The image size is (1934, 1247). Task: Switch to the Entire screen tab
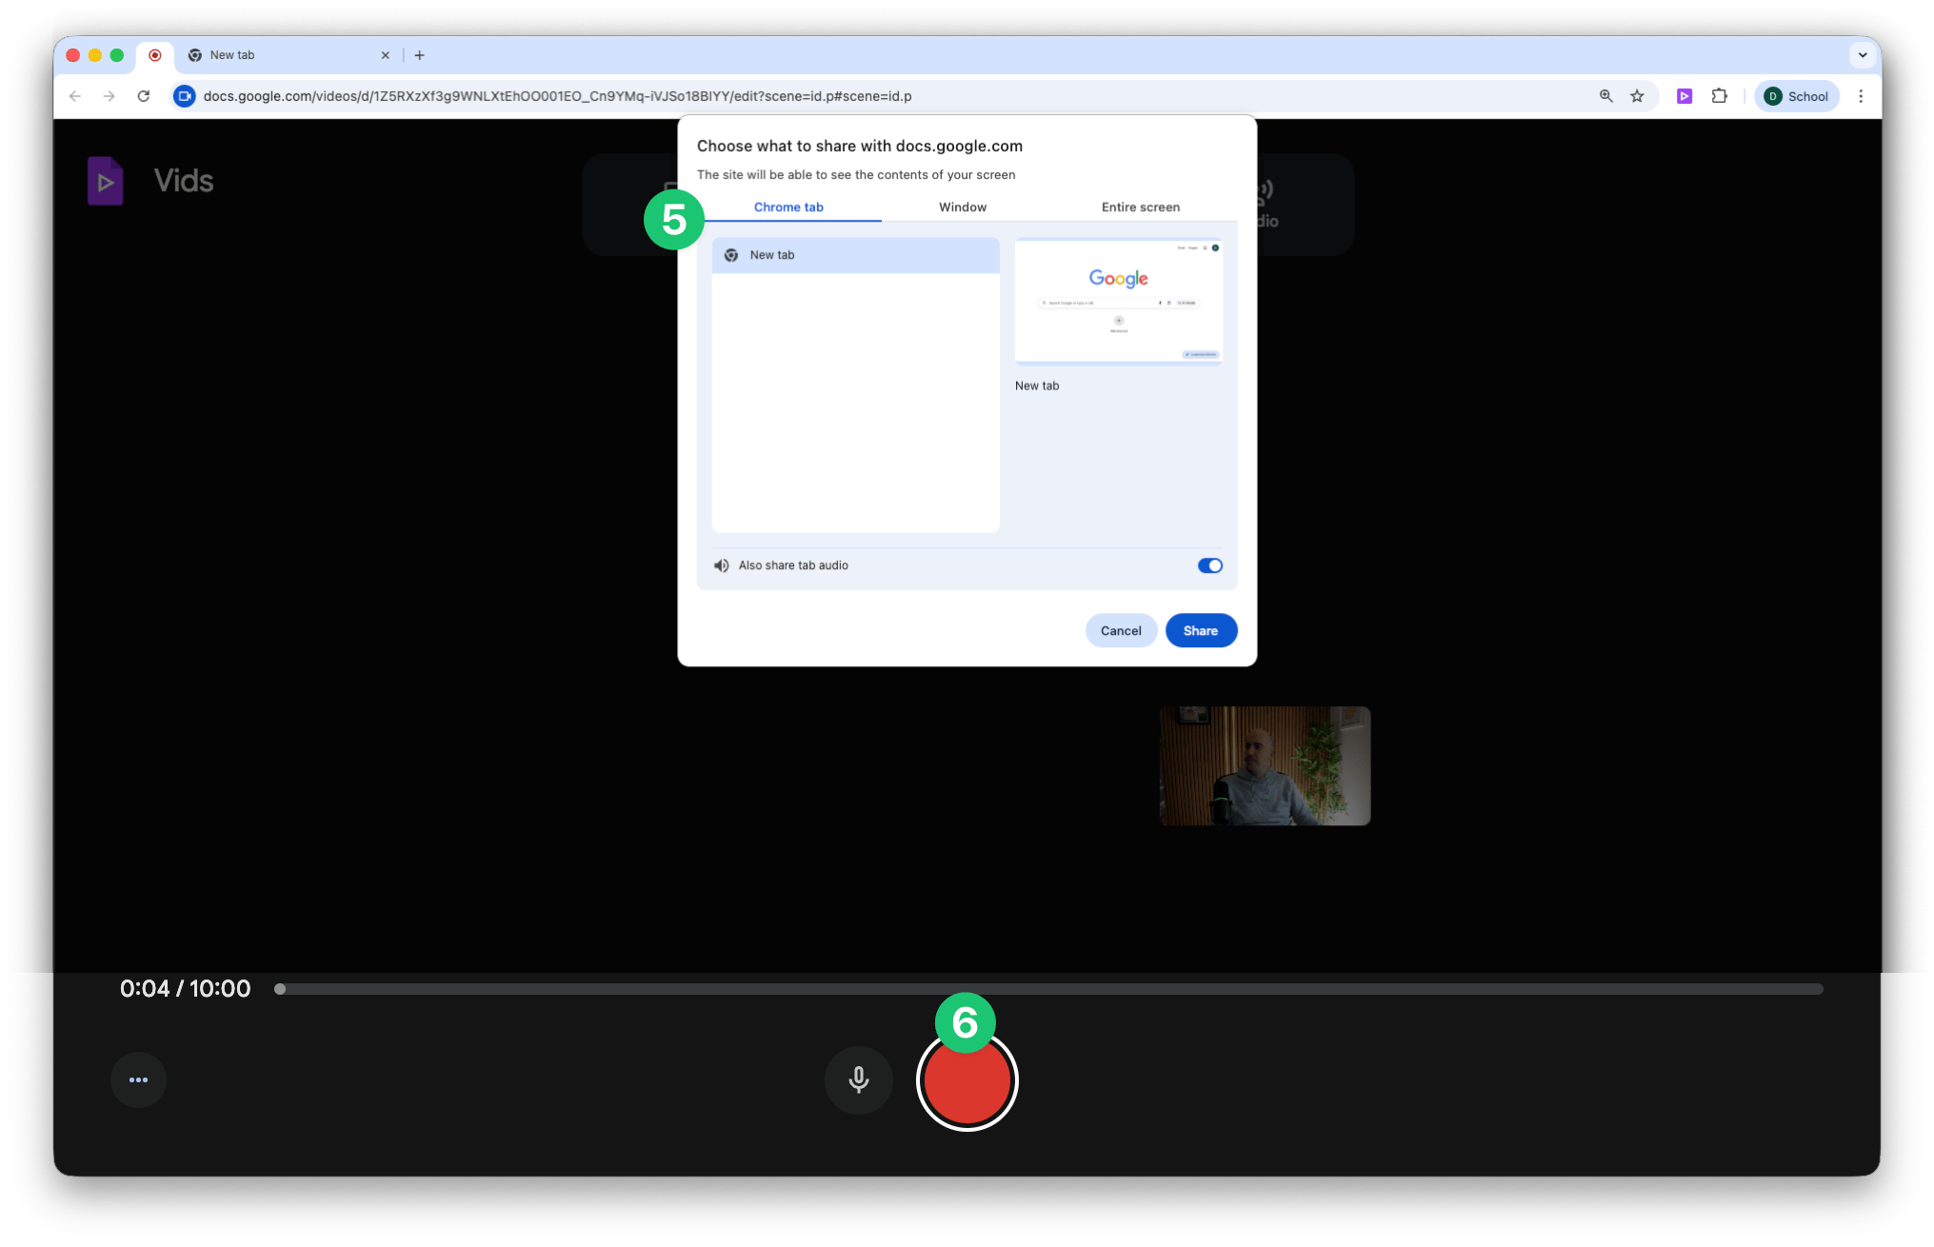(x=1140, y=207)
